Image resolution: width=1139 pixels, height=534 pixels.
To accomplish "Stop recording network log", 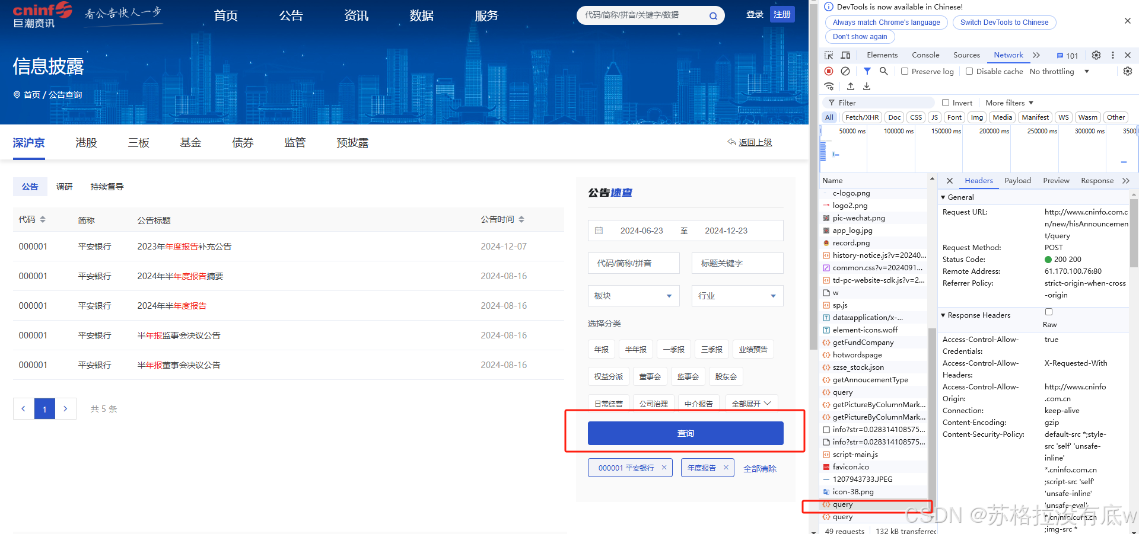I will click(x=829, y=71).
